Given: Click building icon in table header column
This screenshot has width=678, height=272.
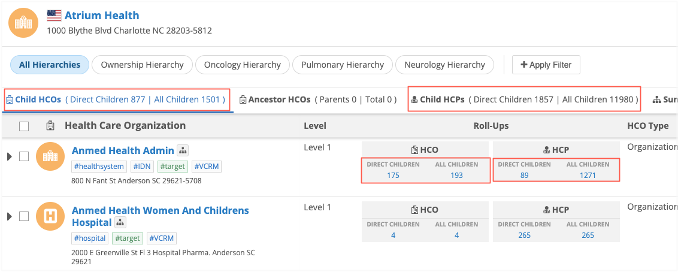Looking at the screenshot, I should click(52, 126).
